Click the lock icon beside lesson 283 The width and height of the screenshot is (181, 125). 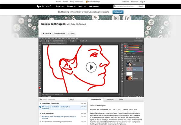tap(40, 122)
